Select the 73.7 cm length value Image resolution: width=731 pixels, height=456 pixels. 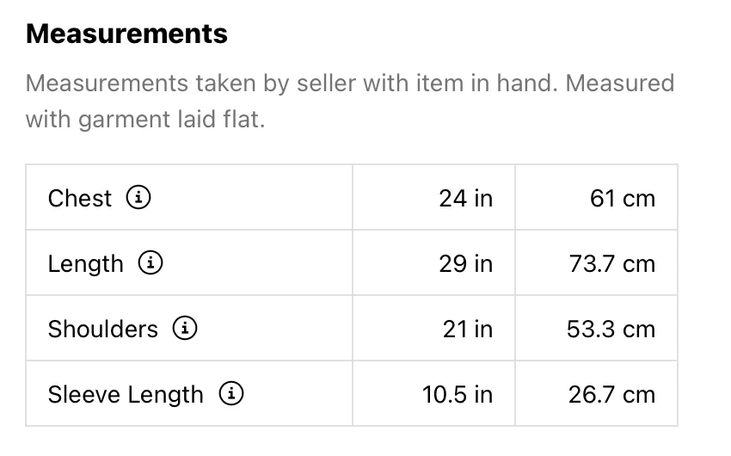[x=611, y=264]
